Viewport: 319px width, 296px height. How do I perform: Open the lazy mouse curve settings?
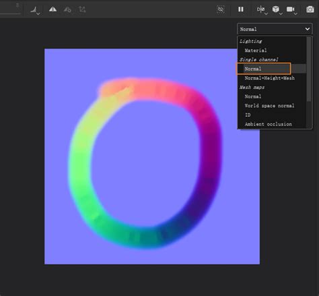click(35, 9)
